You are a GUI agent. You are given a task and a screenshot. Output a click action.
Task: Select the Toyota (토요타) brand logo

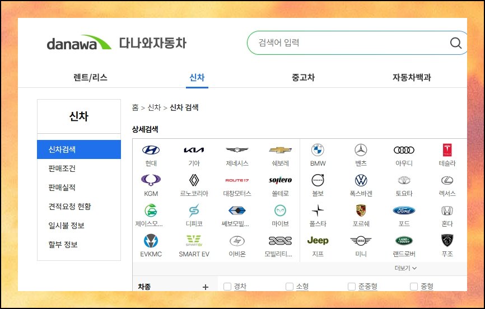tap(404, 180)
